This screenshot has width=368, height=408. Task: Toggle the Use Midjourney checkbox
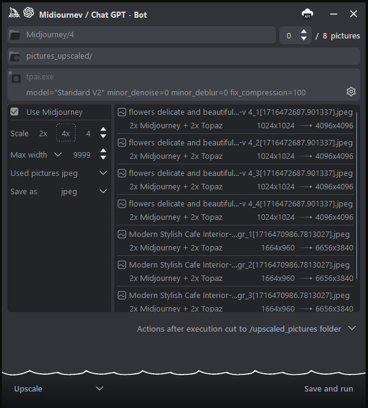[15, 112]
